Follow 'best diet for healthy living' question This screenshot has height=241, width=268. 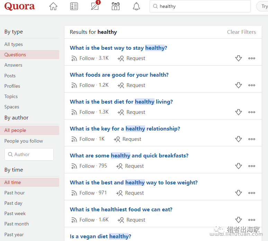[90, 112]
